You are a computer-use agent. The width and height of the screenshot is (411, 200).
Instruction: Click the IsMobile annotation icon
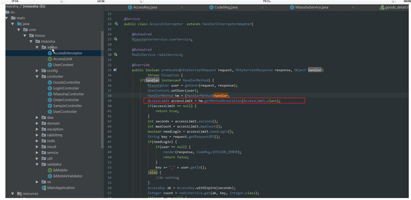click(x=50, y=170)
